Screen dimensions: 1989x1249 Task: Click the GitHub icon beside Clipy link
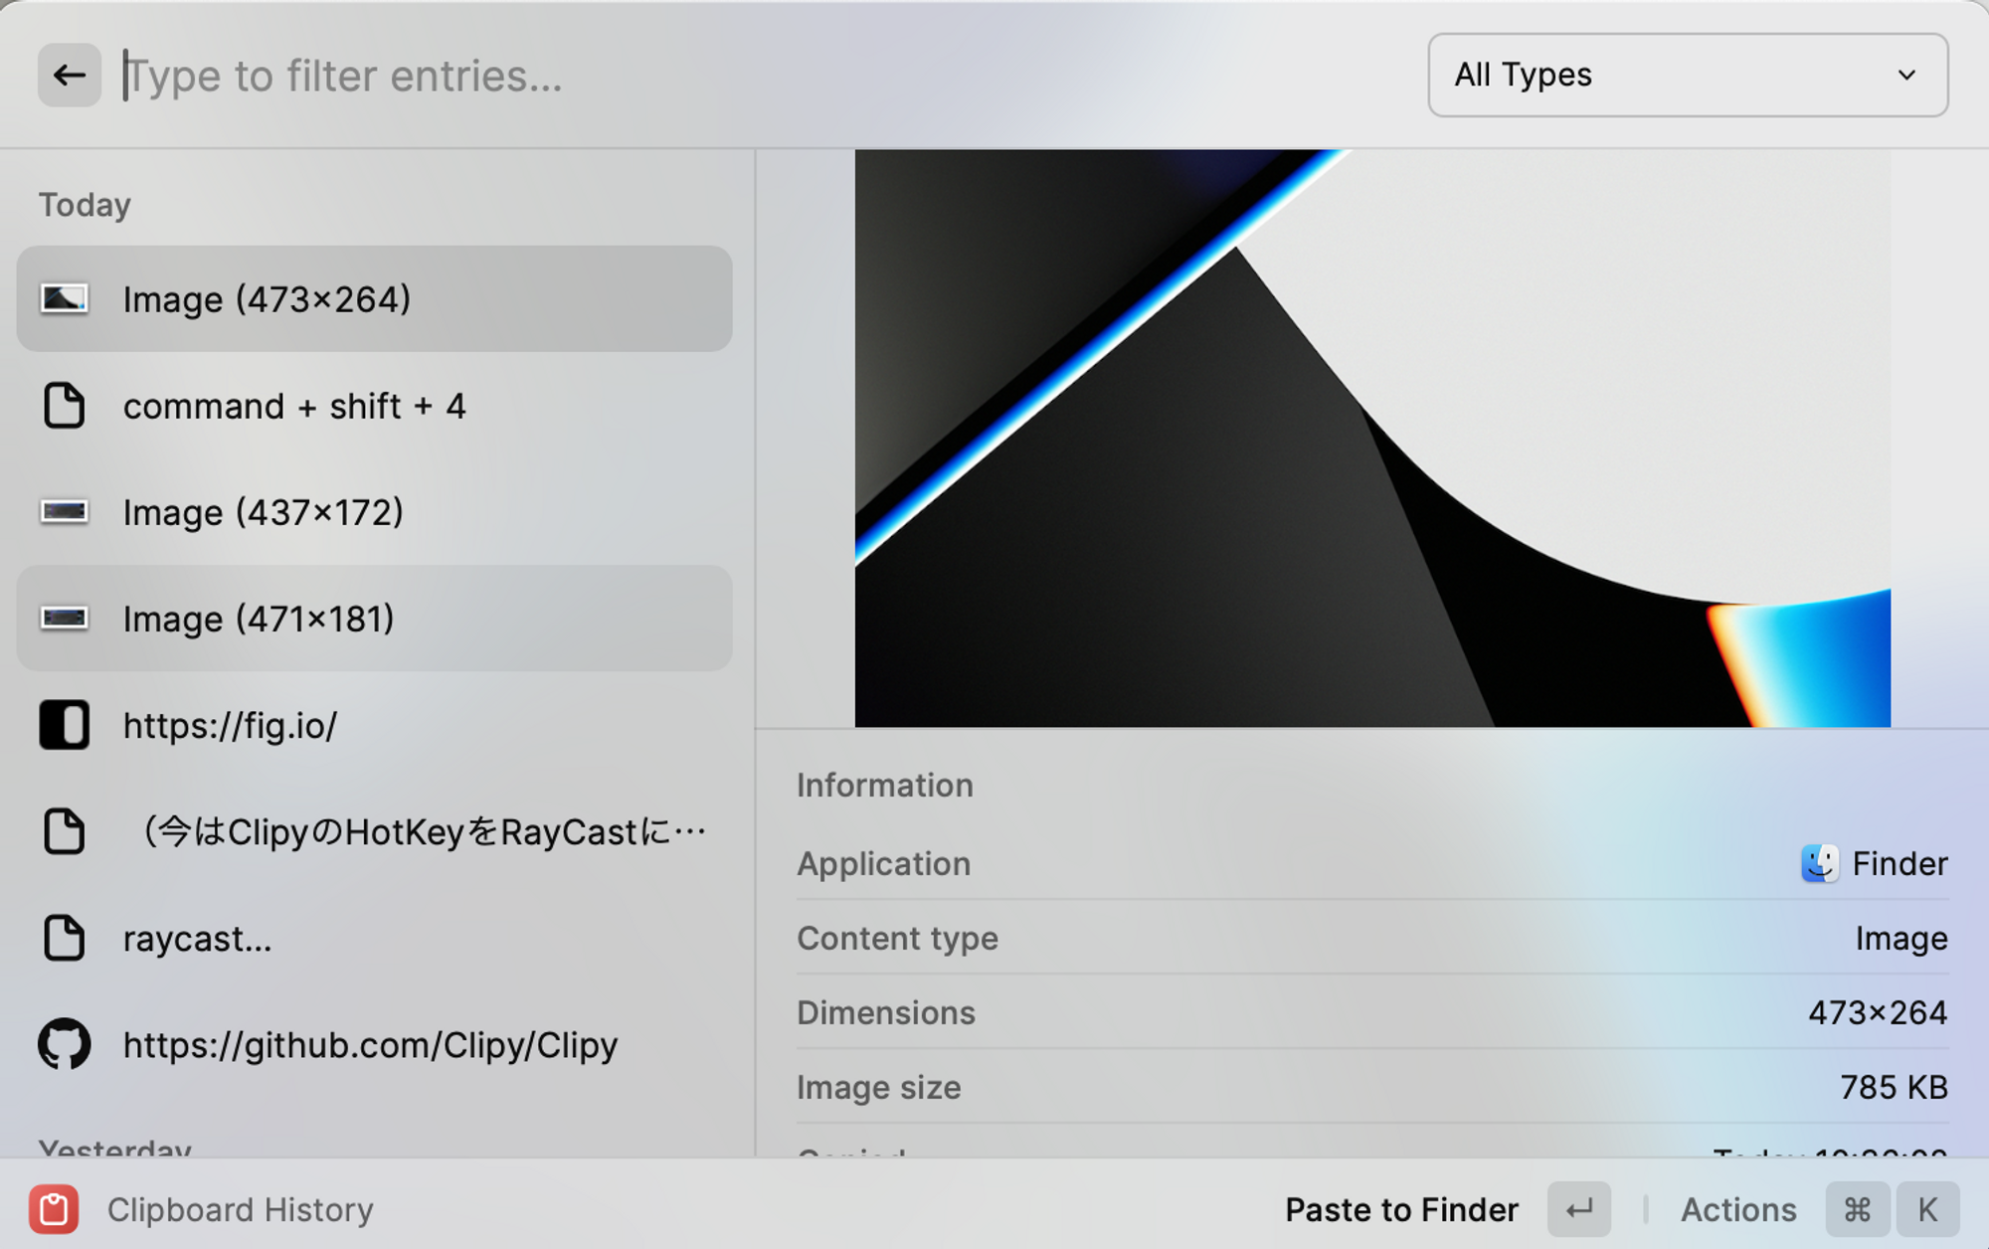pyautogui.click(x=65, y=1044)
